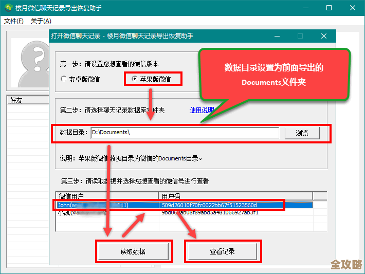Click the 用户码 column header

[x=235, y=196]
